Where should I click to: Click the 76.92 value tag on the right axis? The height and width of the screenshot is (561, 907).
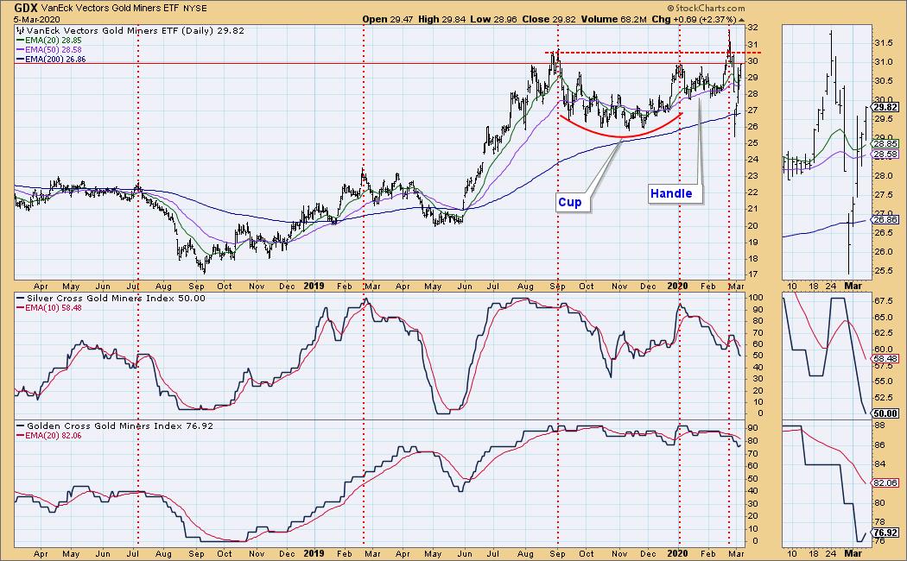[885, 533]
